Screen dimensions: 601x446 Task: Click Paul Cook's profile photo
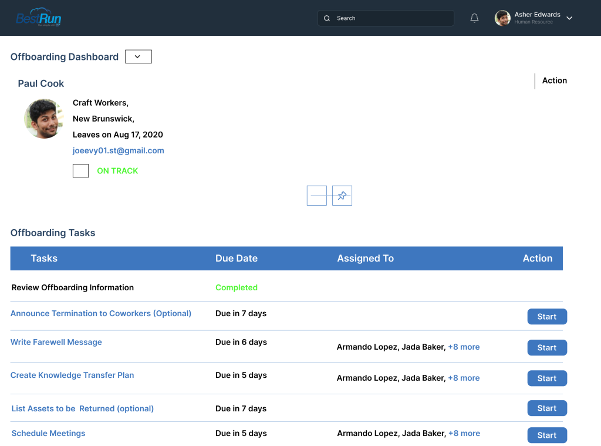(x=43, y=118)
